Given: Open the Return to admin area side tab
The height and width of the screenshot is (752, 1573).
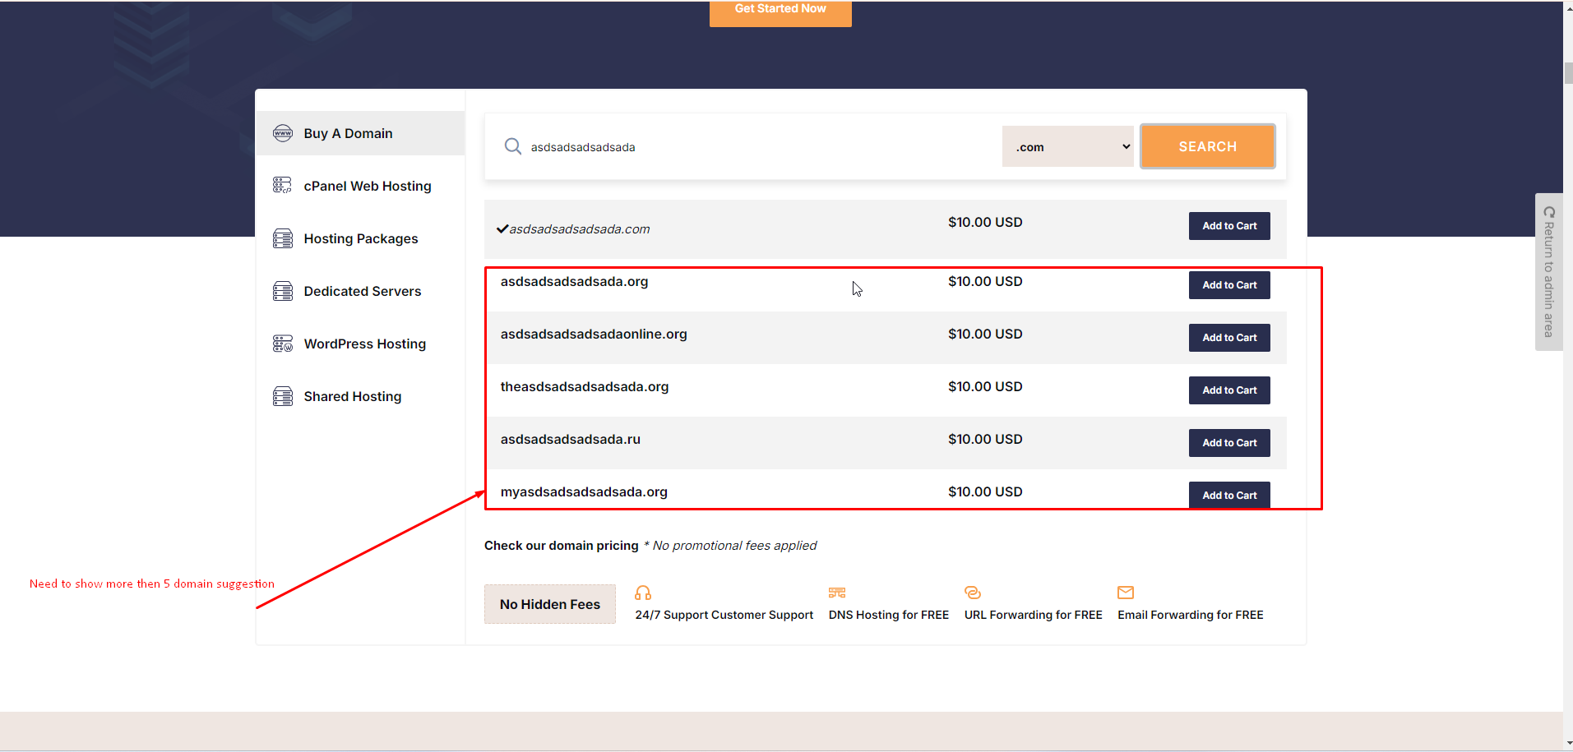Looking at the screenshot, I should tap(1548, 271).
